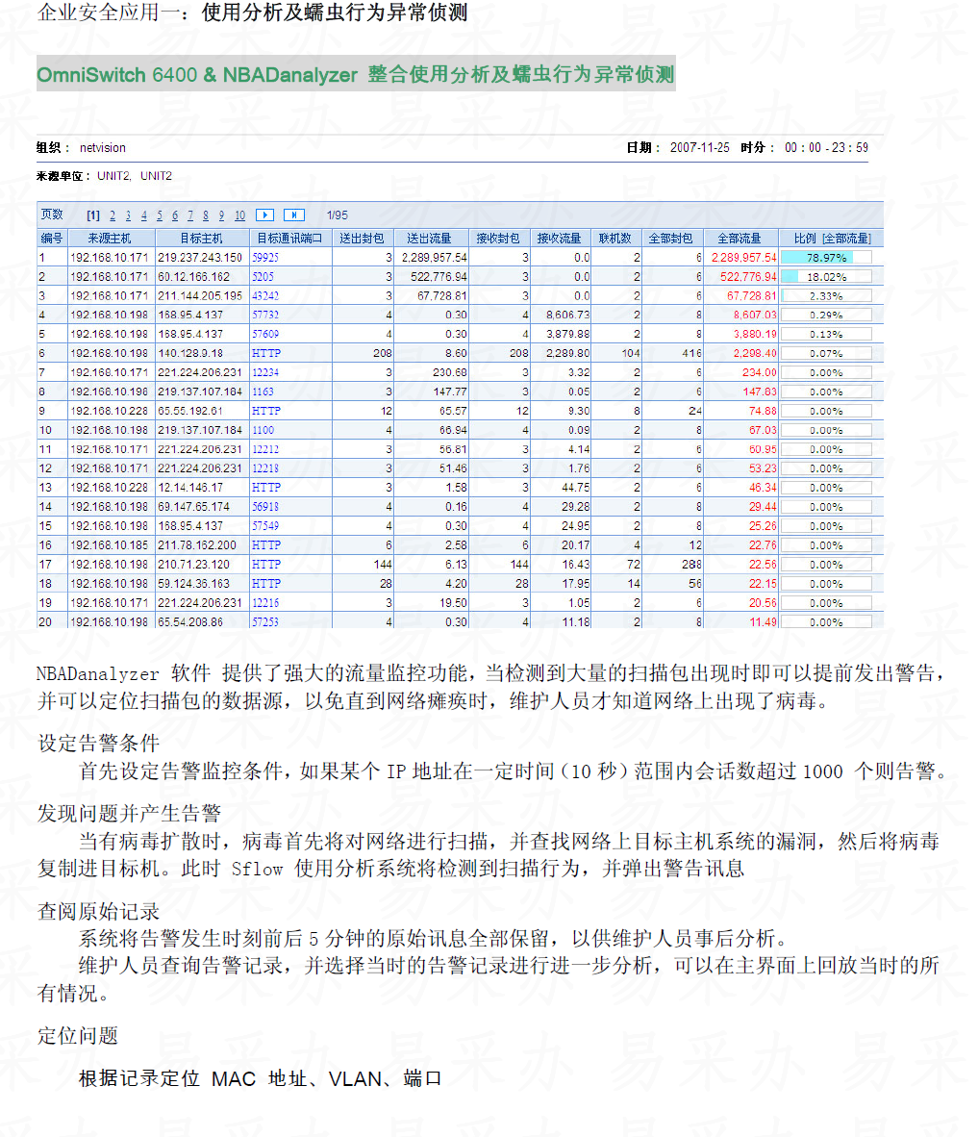This screenshot has height=1137, width=978.
Task: Sort by the 送出封包 column header
Action: point(363,238)
